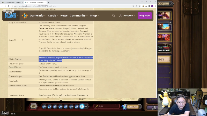The width and height of the screenshot is (207, 116).
Task: Select the red hero deck portrait
Action: pyautogui.click(x=164, y=37)
